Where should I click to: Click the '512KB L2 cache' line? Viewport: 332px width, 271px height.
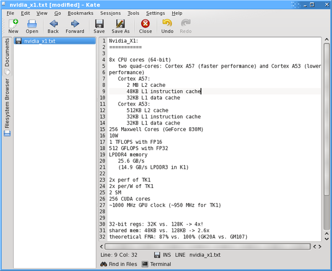(148, 111)
